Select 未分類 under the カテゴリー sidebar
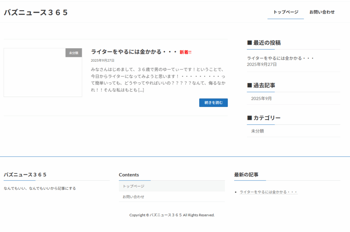Viewport: 350px width, 232px height. pos(257,131)
